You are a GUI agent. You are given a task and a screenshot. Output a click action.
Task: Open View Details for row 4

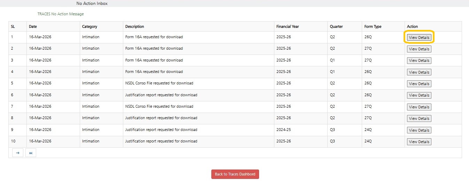point(419,72)
